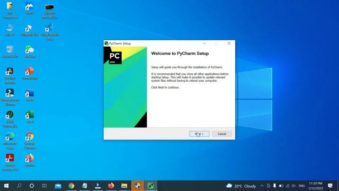This screenshot has height=191, width=339.
Task: Cancel the PyCharm Setup wizard
Action: pyautogui.click(x=222, y=134)
